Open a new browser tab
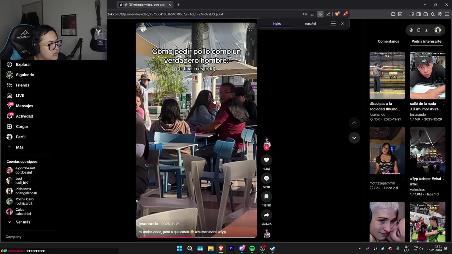This screenshot has height=254, width=452. point(178,5)
